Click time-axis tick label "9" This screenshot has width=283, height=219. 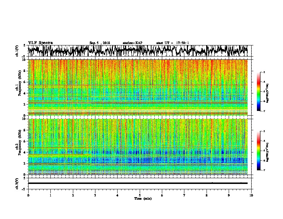coord(229,195)
